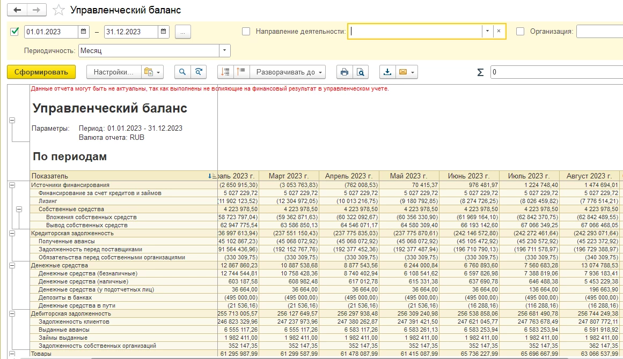Click the save report download icon
This screenshot has width=623, height=359.
click(387, 72)
